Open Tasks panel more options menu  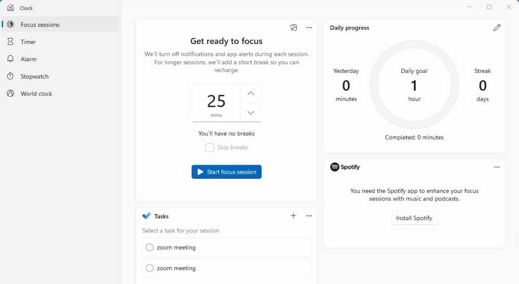pyautogui.click(x=309, y=216)
